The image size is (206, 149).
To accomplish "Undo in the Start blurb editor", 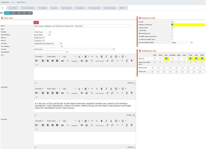I will 117,93.
